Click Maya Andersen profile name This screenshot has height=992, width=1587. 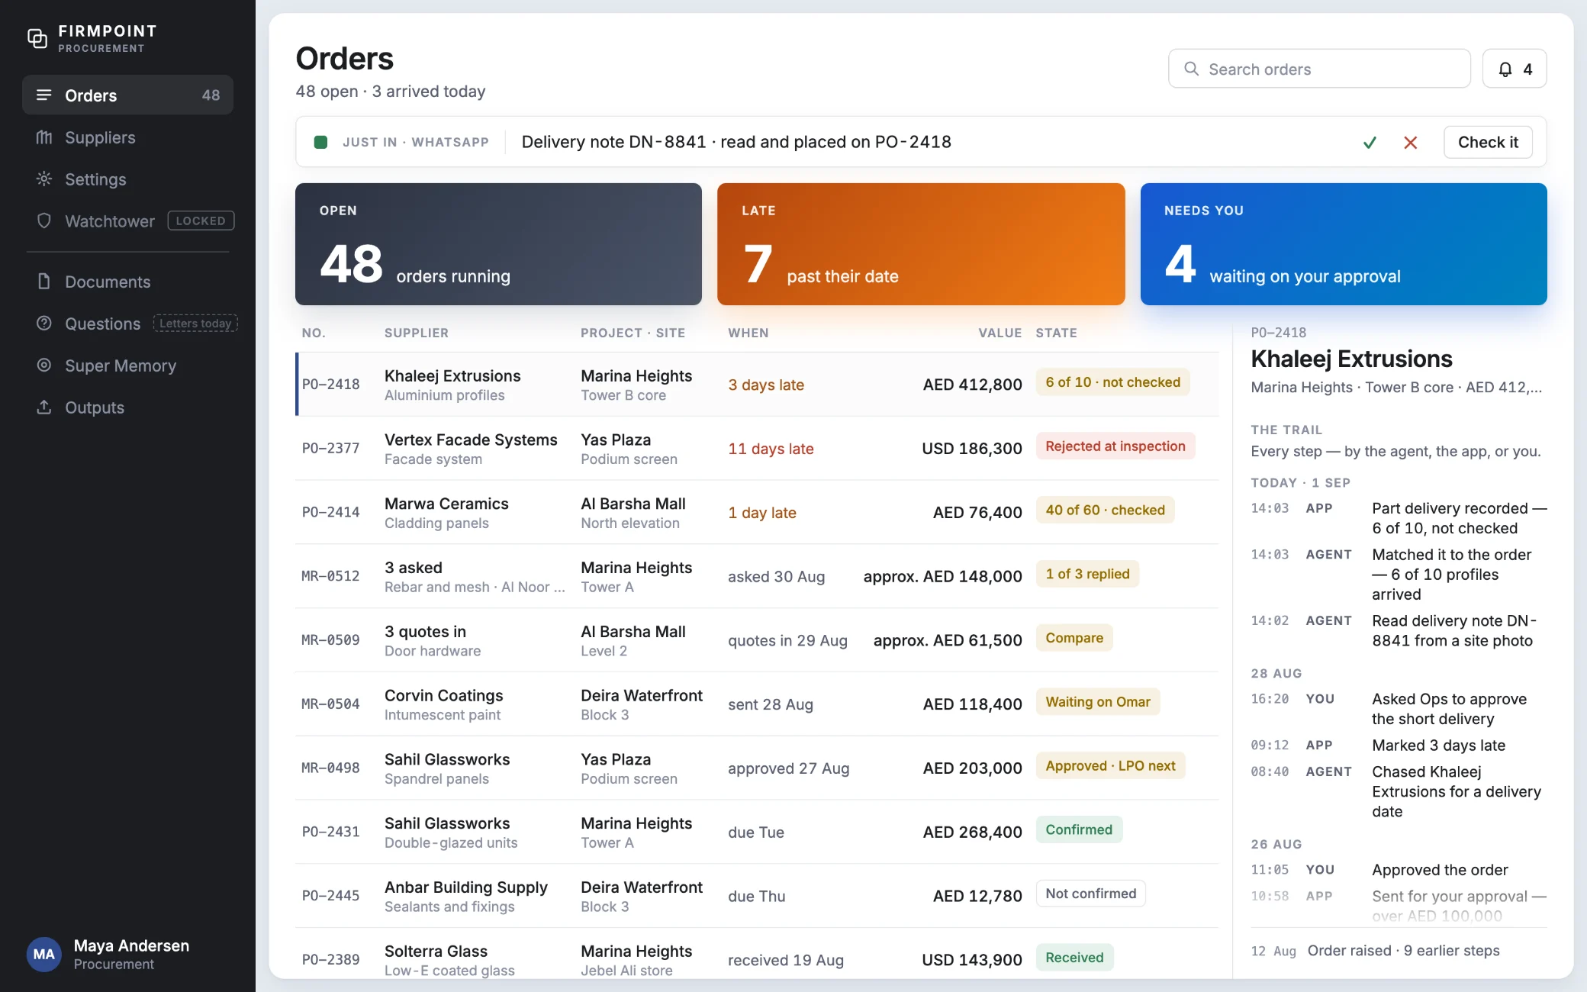[131, 946]
